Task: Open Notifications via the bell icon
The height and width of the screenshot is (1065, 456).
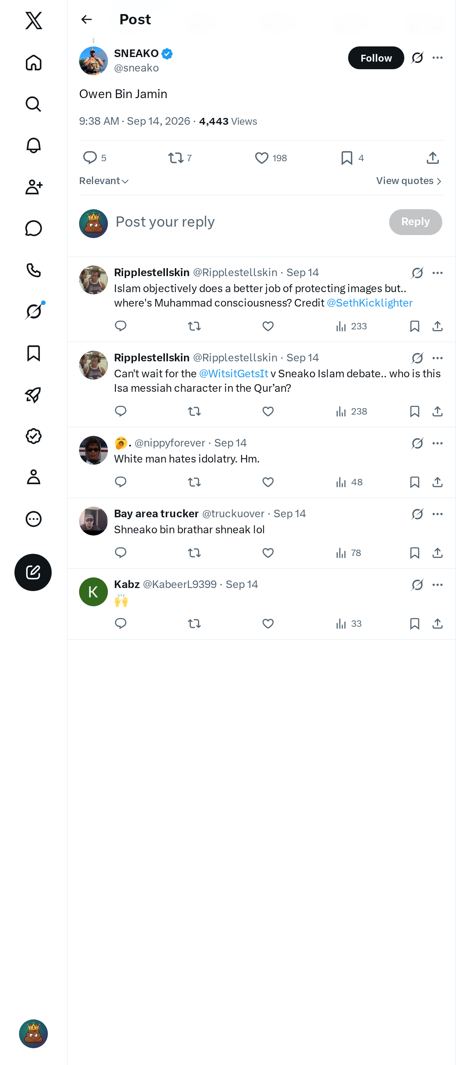Action: point(33,146)
